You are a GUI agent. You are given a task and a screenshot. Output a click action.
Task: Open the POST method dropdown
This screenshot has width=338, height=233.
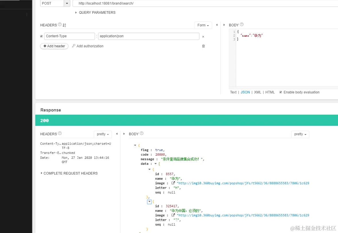(67, 3)
